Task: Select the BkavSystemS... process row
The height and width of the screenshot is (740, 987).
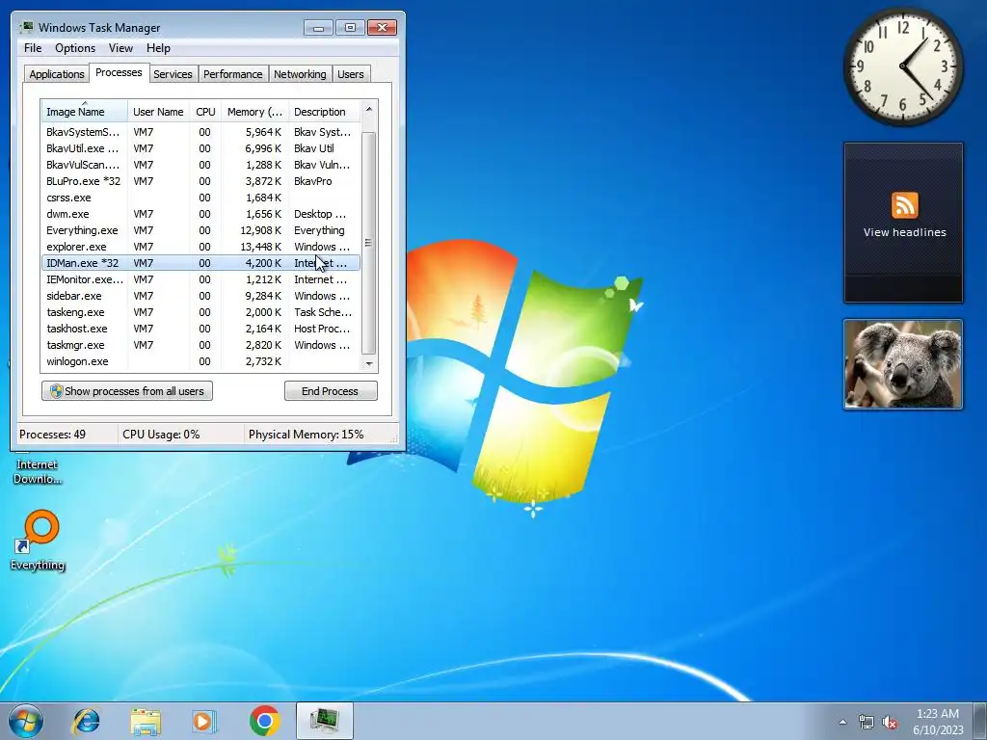Action: point(200,132)
